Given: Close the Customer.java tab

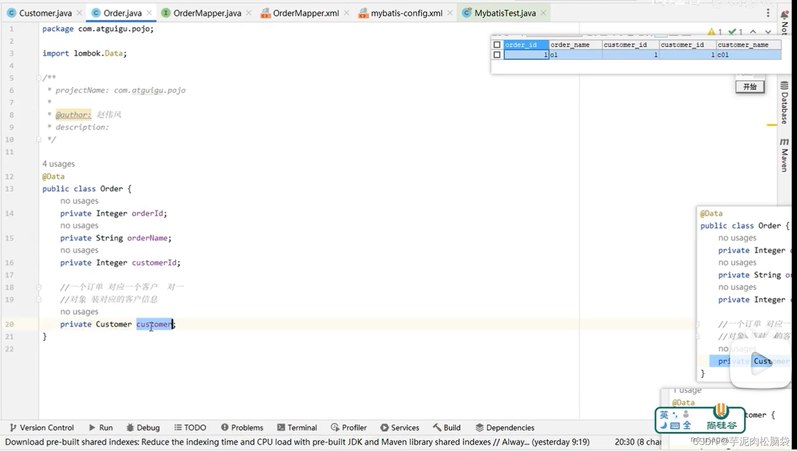Looking at the screenshot, I should (79, 13).
